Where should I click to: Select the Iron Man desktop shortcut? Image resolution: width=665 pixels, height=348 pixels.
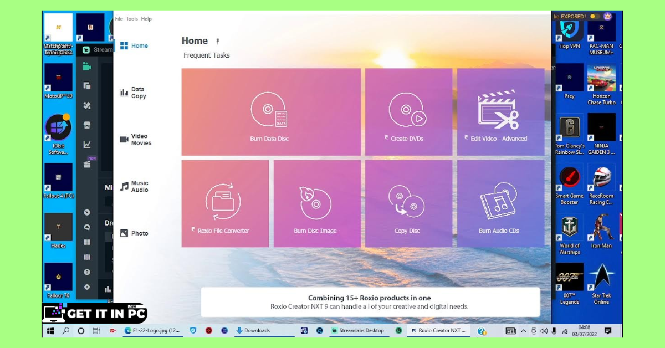(x=601, y=231)
